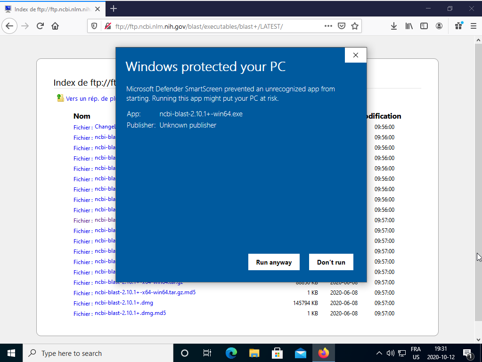Select the Index de ftp tab
Screen dimensions: 482x362
click(x=52, y=9)
